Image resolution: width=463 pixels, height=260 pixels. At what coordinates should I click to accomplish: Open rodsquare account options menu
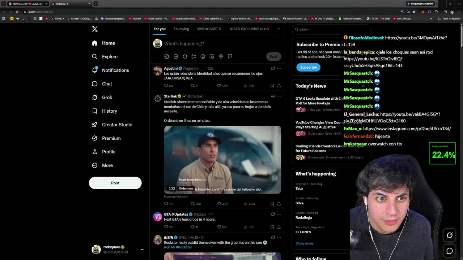point(143,250)
